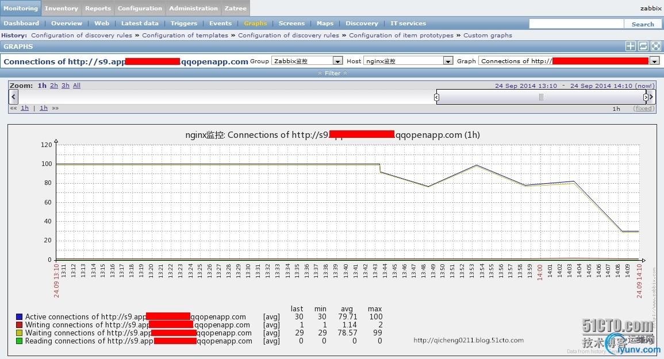Click end time 24 Sep 2014 14:10 (now!)
Viewport: 664px width, 359px height.
tap(612, 86)
